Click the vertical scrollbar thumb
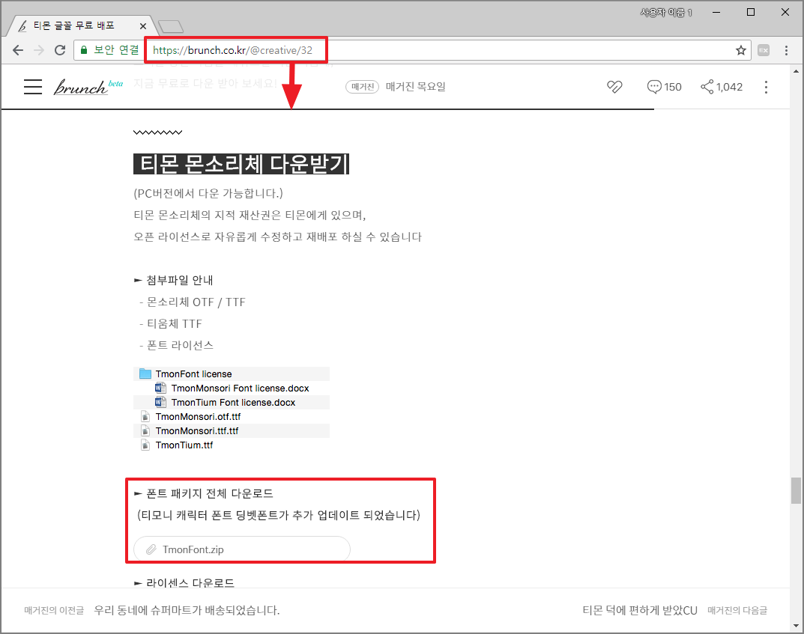This screenshot has width=804, height=634. pos(796,490)
